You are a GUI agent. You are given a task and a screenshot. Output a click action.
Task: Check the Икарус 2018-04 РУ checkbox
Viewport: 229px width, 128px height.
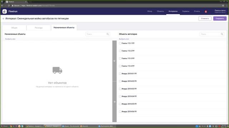120,96
